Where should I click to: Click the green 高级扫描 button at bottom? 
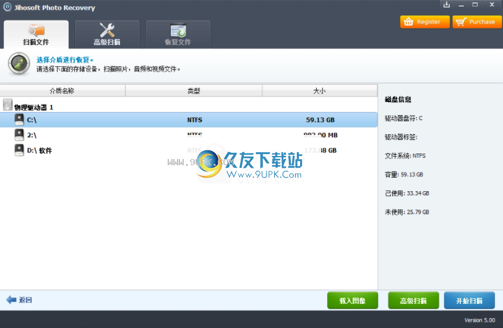(413, 301)
